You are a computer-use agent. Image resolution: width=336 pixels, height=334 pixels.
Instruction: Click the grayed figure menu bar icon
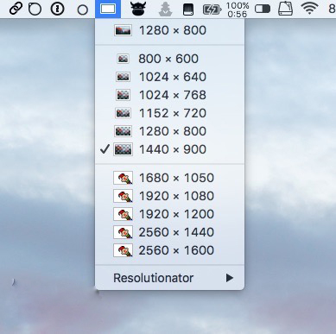tap(166, 9)
